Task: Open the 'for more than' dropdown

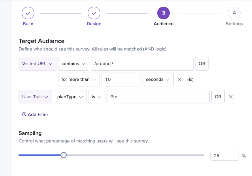Action: (79, 79)
